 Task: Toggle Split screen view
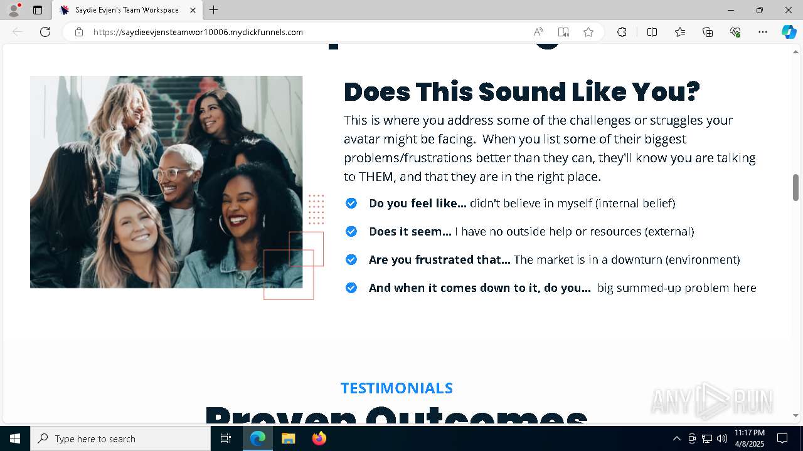[x=652, y=32]
